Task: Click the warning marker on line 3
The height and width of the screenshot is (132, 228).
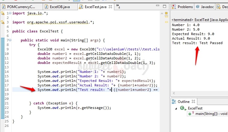Action: pos(2,22)
